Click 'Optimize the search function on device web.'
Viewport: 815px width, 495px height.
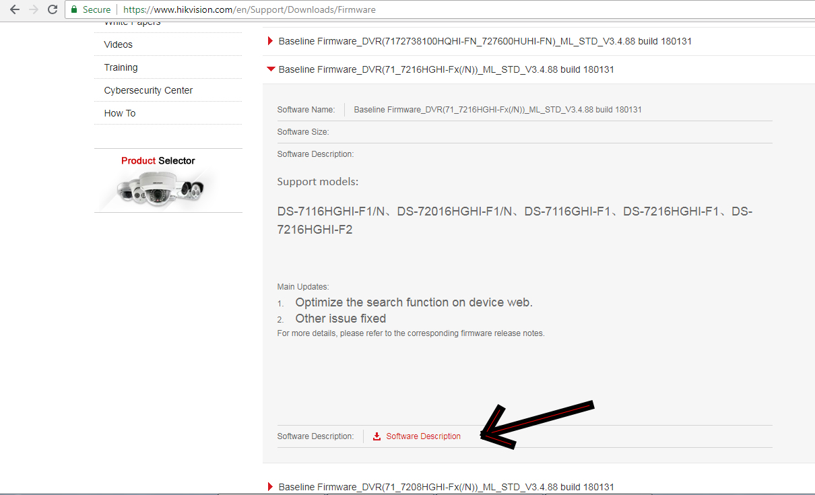point(414,302)
